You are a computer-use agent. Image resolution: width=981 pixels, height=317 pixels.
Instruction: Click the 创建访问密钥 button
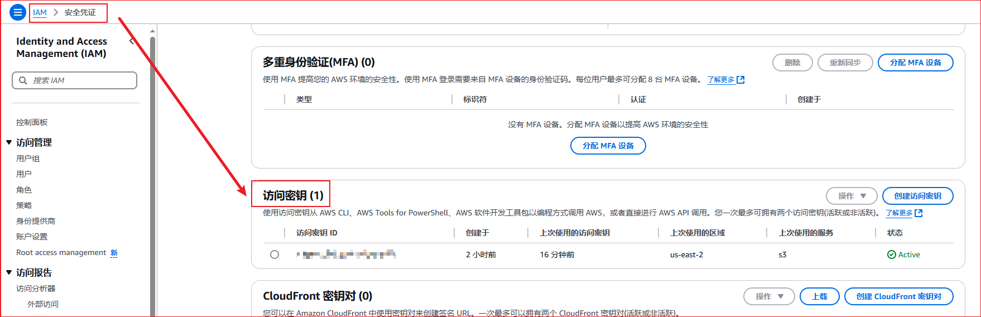(917, 196)
